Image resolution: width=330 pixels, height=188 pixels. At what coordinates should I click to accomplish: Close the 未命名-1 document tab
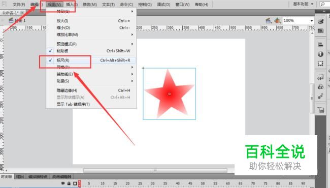coord(22,13)
